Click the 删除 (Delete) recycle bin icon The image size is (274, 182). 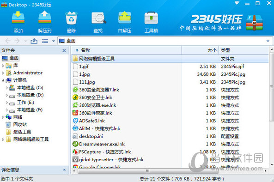pos(71,18)
